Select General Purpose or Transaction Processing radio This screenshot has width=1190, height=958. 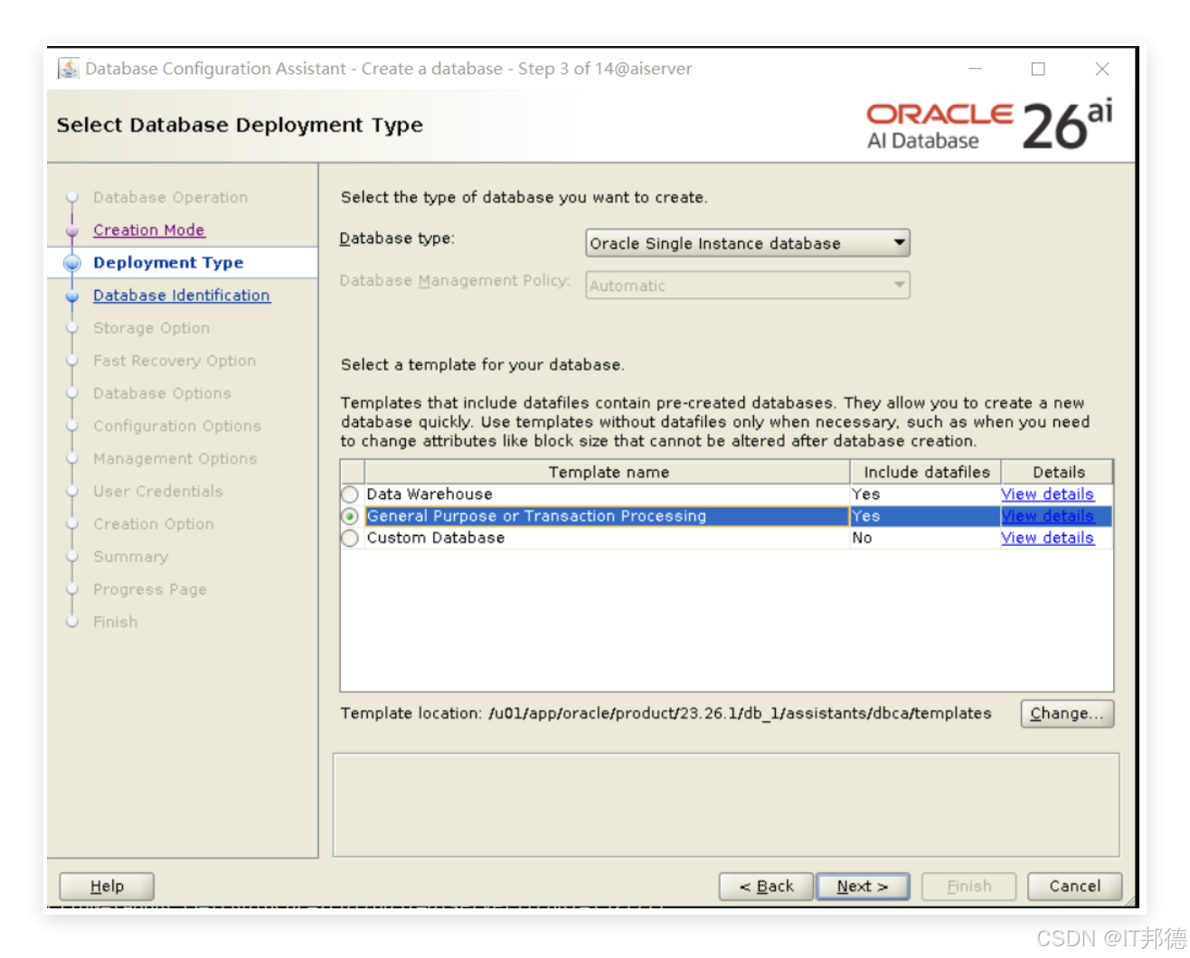(350, 516)
